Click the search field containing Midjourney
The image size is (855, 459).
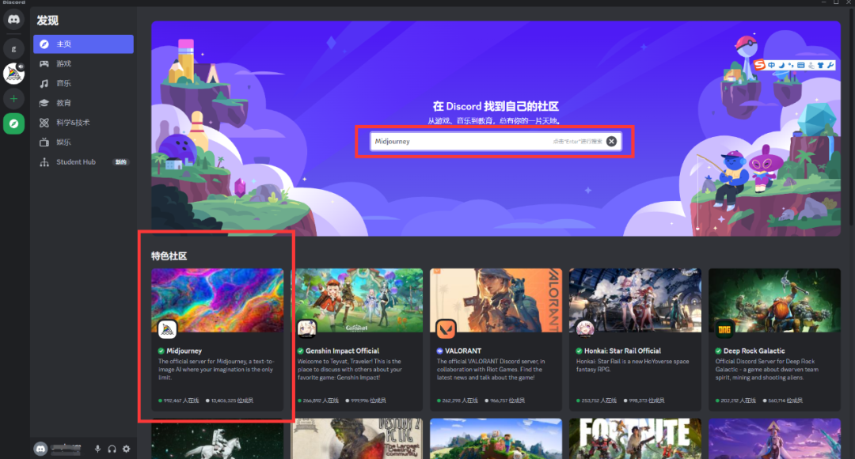[x=495, y=141]
